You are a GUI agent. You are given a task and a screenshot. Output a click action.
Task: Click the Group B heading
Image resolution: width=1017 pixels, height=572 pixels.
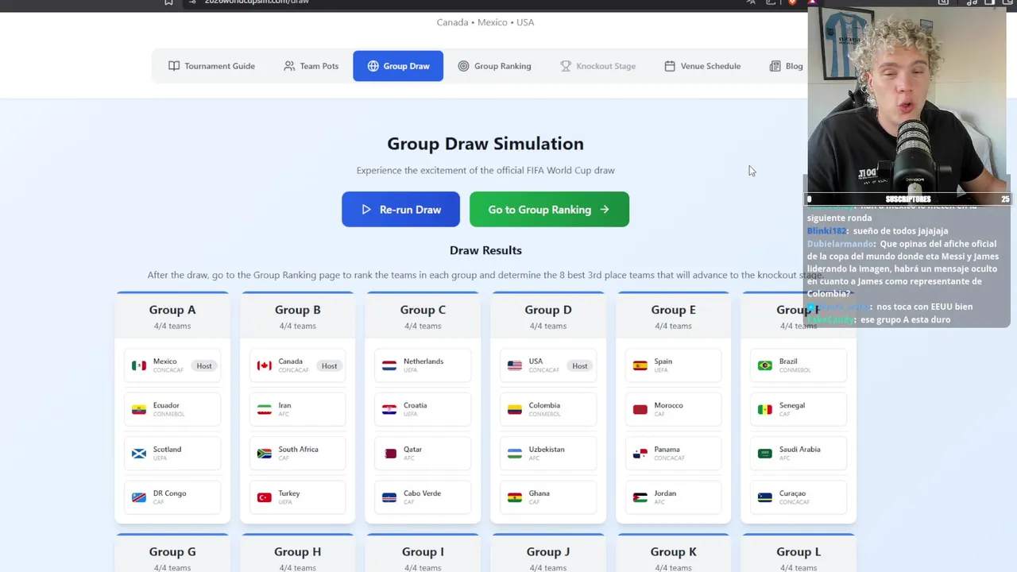coord(298,310)
